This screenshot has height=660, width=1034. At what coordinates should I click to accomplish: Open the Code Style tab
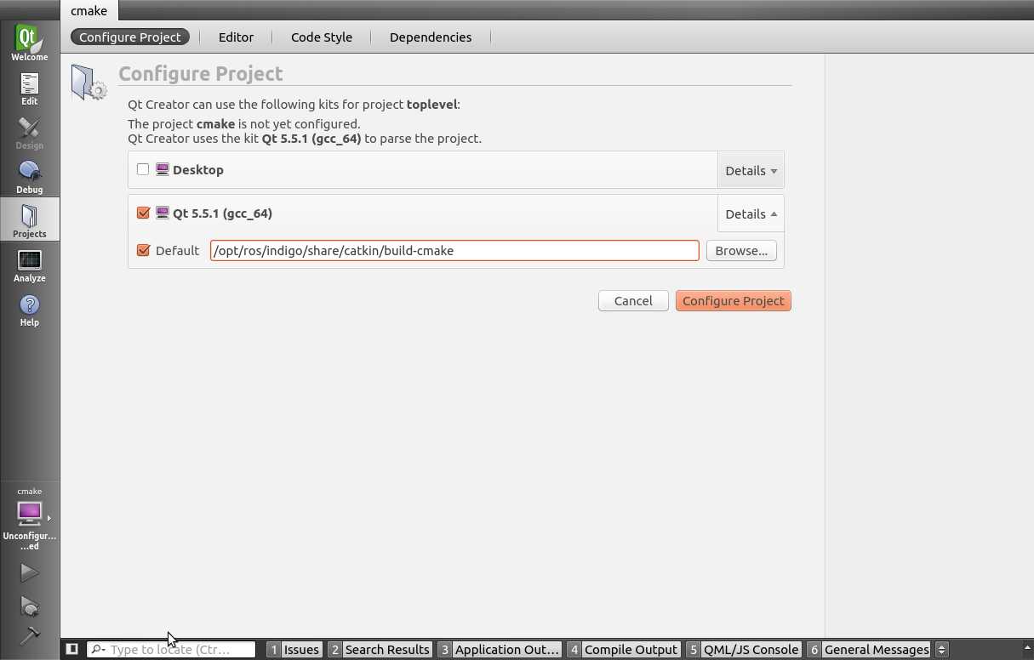tap(322, 37)
